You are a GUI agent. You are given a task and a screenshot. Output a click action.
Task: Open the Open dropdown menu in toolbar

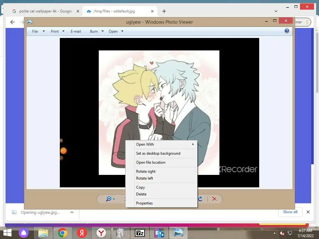[116, 31]
